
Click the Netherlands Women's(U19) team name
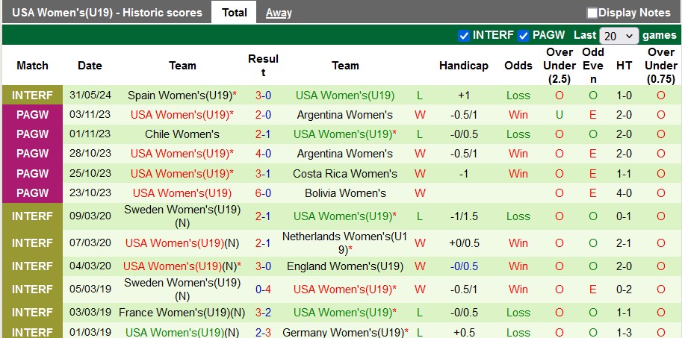(345, 242)
